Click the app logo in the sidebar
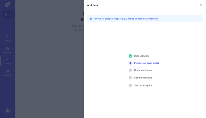 coord(8,4)
